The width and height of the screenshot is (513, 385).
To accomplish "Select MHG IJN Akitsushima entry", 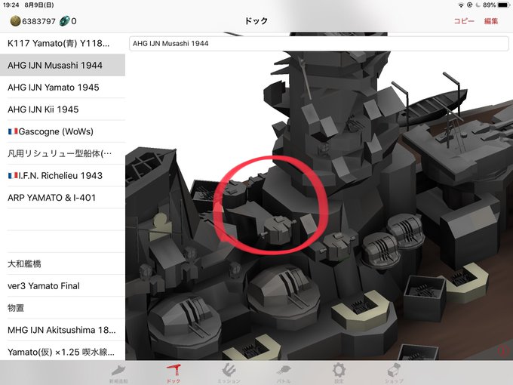I will pos(63,330).
